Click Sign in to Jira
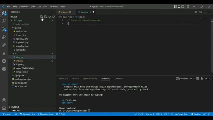Viewport: 213px width, 120px height. (x=27, y=114)
